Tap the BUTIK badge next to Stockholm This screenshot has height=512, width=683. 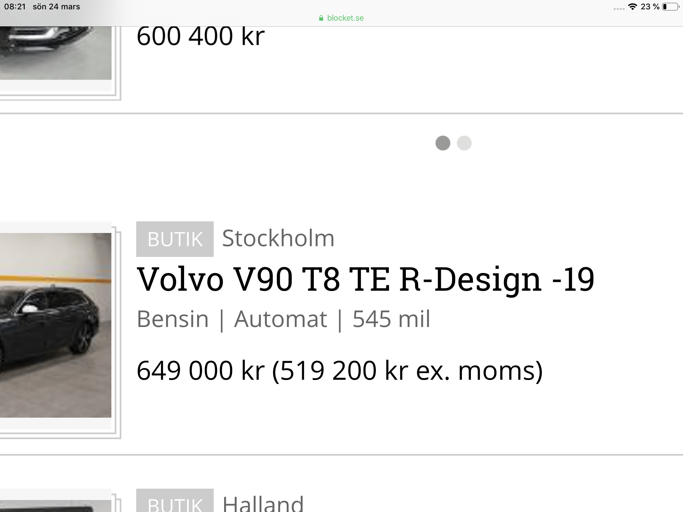pyautogui.click(x=175, y=239)
